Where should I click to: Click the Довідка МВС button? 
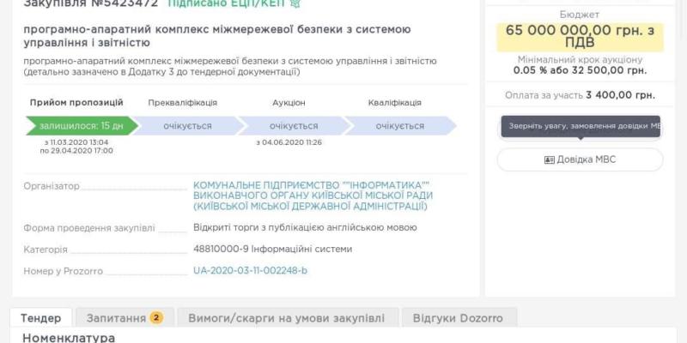[581, 159]
